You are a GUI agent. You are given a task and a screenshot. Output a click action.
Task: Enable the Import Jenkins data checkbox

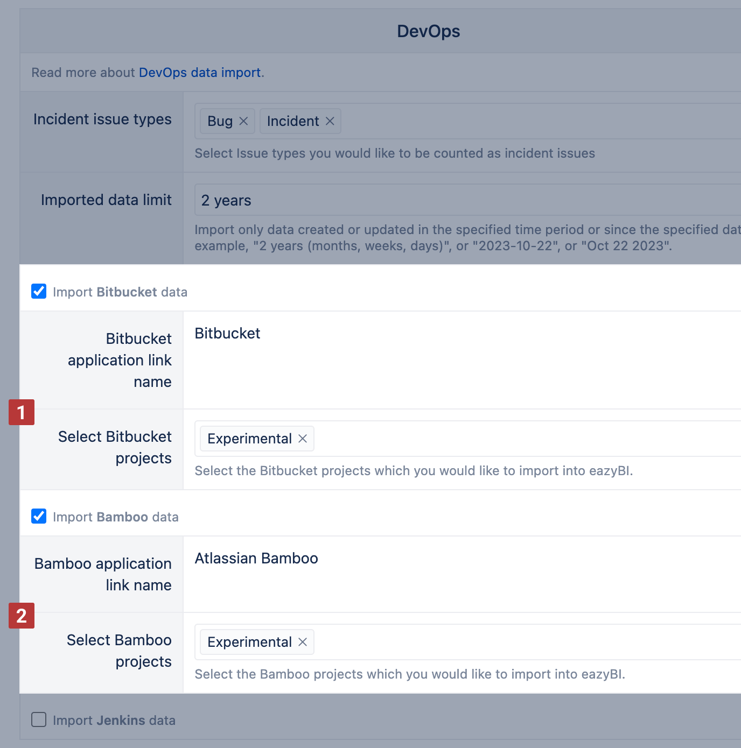click(x=39, y=720)
